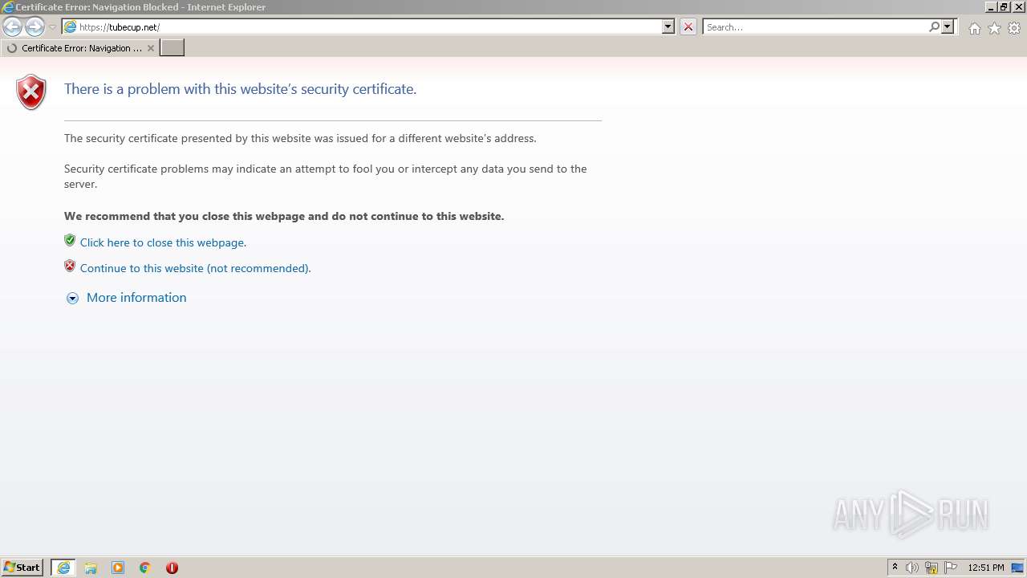The height and width of the screenshot is (578, 1027).
Task: Open the Tools gear icon
Action: coord(1014,28)
